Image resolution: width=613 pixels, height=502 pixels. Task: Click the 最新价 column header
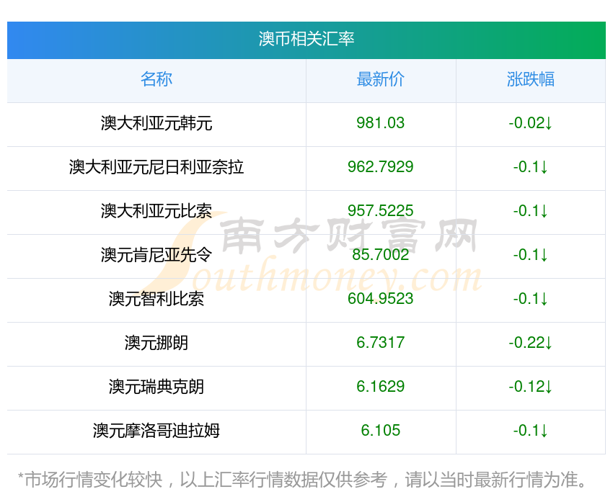pyautogui.click(x=380, y=79)
